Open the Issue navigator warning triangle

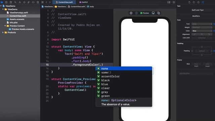point(20,2)
